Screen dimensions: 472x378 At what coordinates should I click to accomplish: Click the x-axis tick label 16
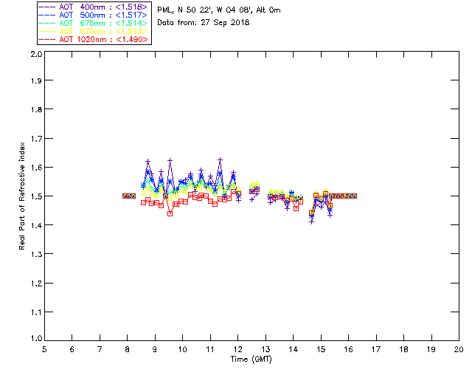coord(348,349)
